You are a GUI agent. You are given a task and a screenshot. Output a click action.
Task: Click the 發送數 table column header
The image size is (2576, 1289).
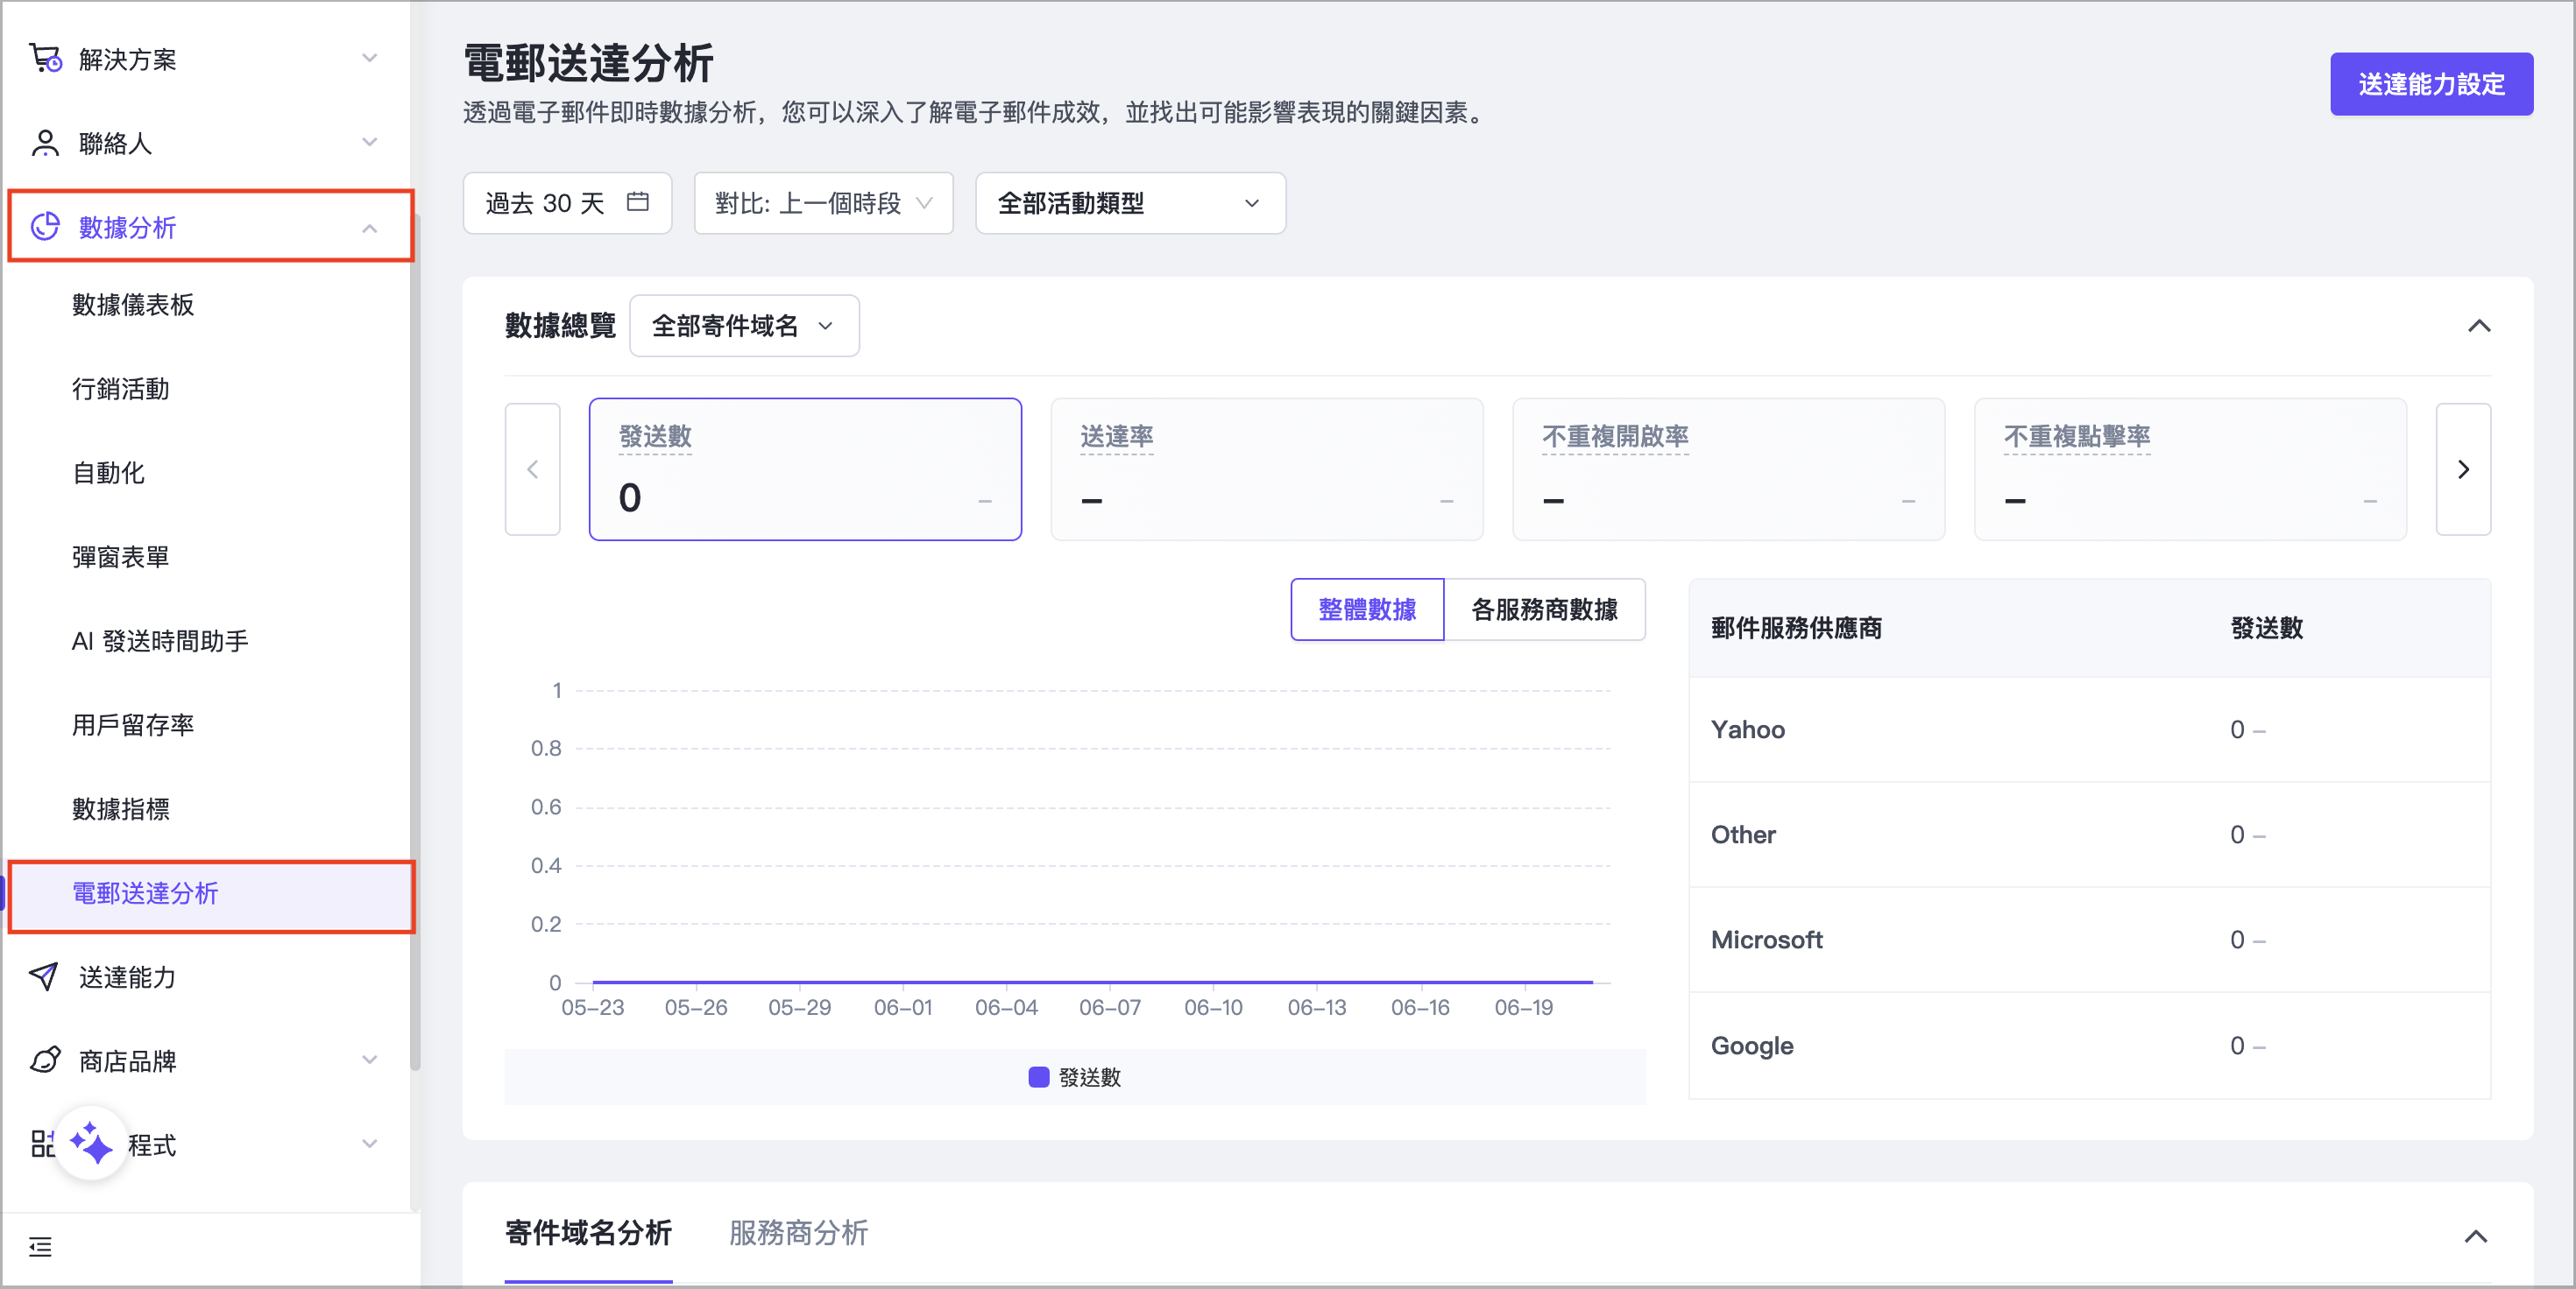coord(2267,628)
